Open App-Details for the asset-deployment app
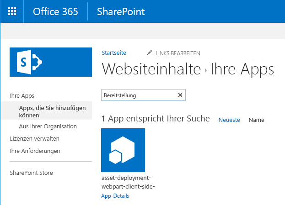 coord(115,196)
